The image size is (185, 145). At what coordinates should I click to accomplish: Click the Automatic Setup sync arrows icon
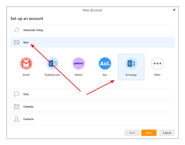[17, 30]
